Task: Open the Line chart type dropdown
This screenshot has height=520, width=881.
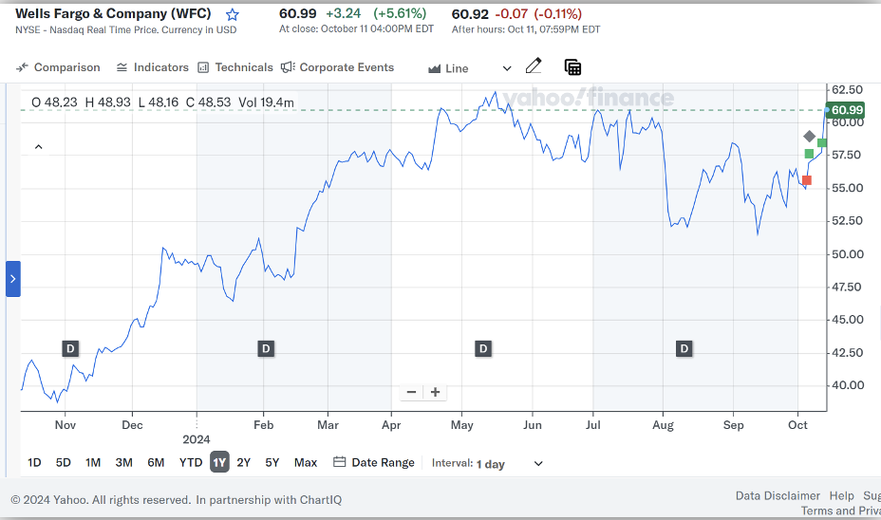Action: [470, 68]
